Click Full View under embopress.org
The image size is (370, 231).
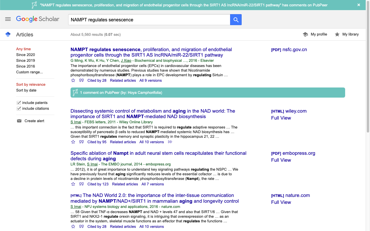[281, 160]
